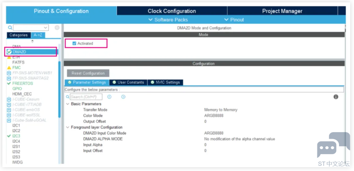This screenshot has height=171, width=354.
Task: Click Transfer Mode value Memory to Memory
Action: point(220,110)
